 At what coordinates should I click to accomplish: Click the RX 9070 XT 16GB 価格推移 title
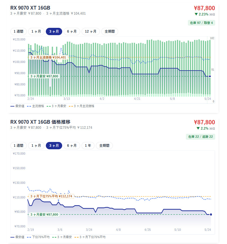(40, 122)
